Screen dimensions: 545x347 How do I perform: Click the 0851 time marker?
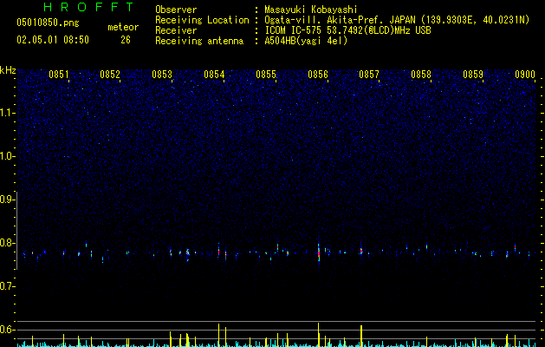click(x=58, y=75)
